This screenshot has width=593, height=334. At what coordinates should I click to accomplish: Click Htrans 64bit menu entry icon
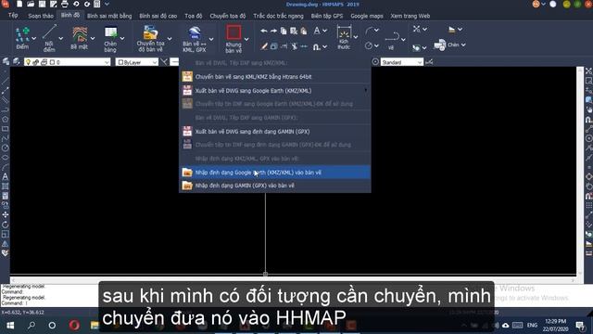(187, 77)
